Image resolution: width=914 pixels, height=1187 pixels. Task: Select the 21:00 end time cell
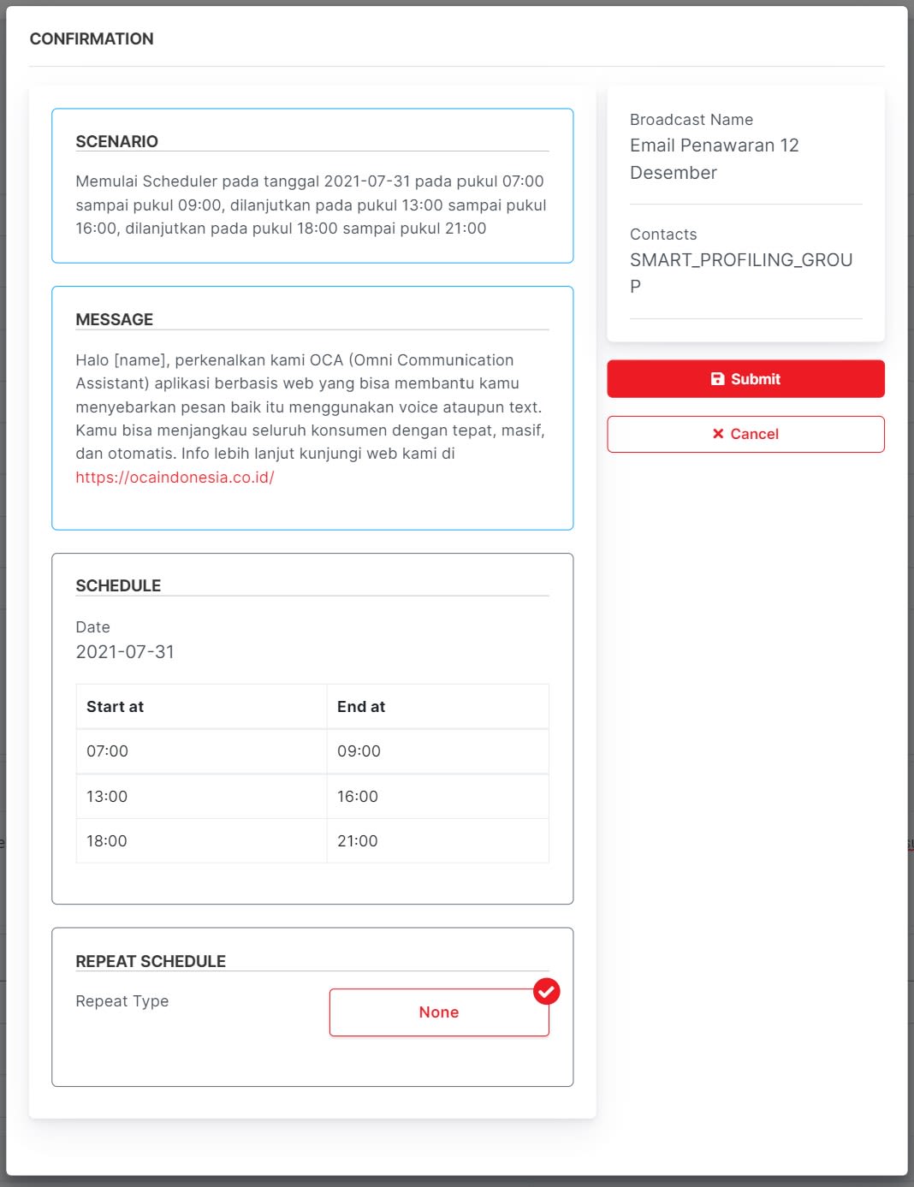[358, 841]
